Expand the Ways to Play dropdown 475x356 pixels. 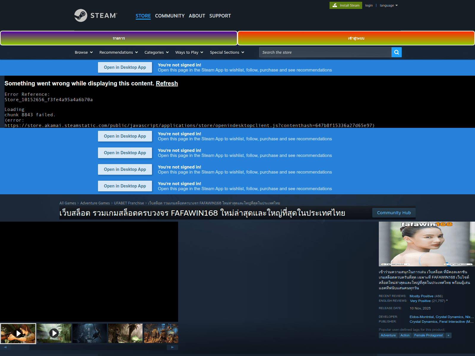[x=189, y=52]
